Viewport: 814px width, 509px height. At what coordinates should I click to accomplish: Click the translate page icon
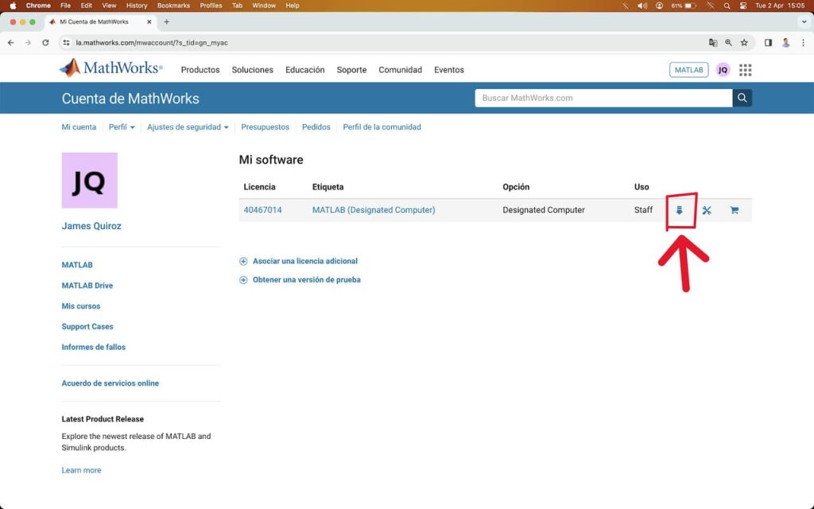[713, 43]
